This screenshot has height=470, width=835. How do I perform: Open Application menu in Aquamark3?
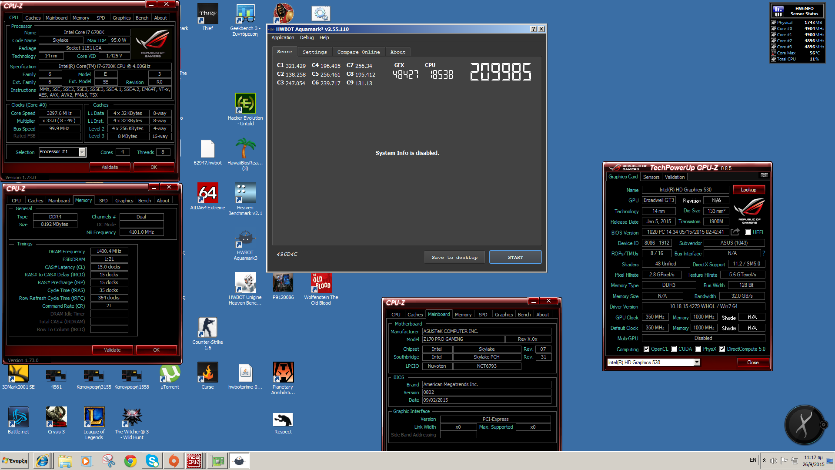tap(283, 38)
